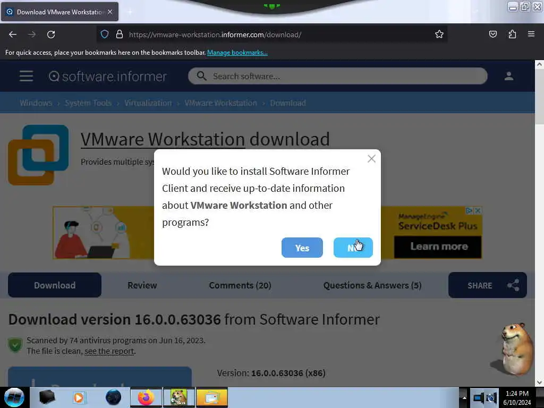Launch the media player taskbar icon
Screen dimensions: 544x408
[x=79, y=397]
